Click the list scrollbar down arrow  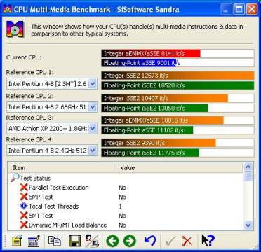pos(248,225)
